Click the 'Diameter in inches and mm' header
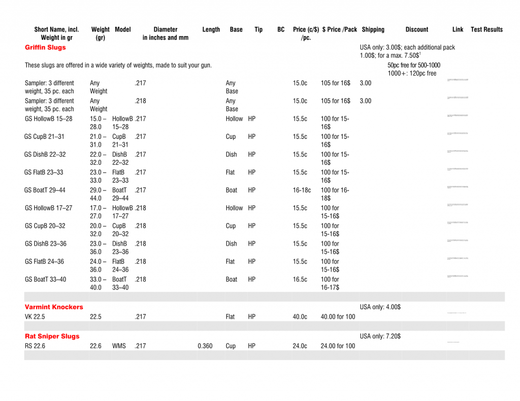This screenshot has width=520, height=401. 166,33
